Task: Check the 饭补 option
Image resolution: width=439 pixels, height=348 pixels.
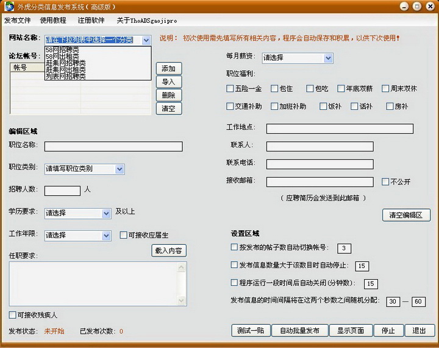Action: [x=323, y=106]
